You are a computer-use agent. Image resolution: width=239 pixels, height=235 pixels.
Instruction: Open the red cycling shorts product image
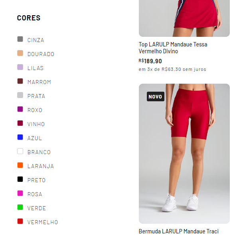click(184, 154)
